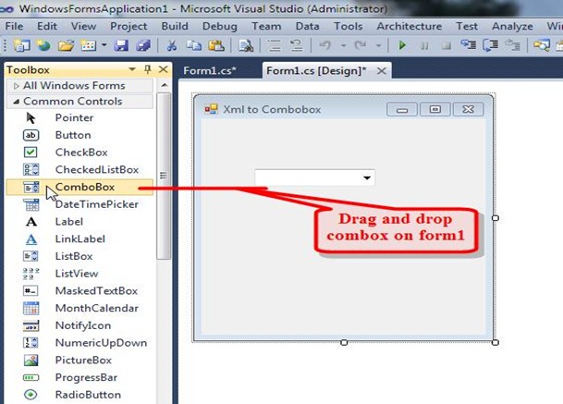
Task: Click the Uncomment lines icon
Action: pos(297,45)
